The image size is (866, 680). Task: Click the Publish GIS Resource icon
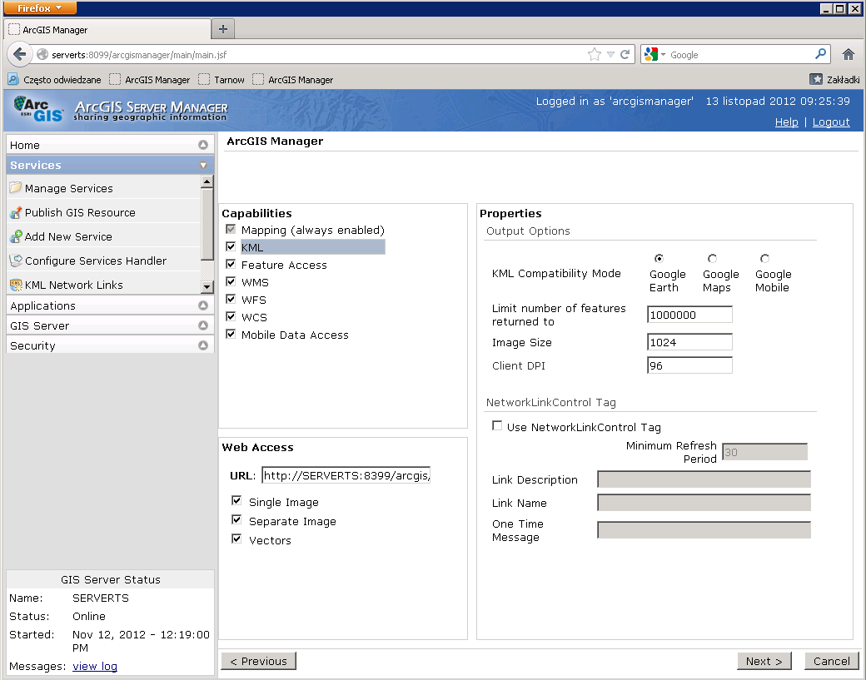coord(16,212)
